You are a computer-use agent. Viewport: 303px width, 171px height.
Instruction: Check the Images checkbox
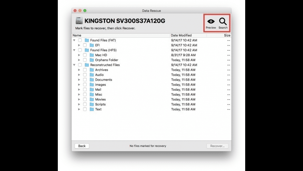click(x=85, y=85)
